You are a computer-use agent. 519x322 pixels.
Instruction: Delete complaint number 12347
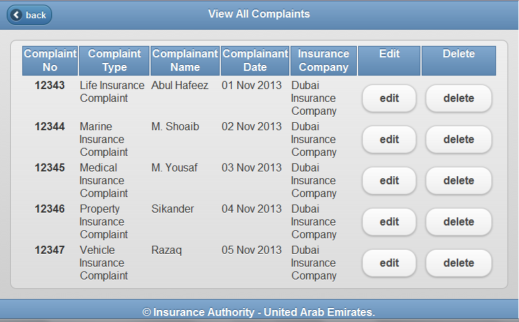pos(459,263)
